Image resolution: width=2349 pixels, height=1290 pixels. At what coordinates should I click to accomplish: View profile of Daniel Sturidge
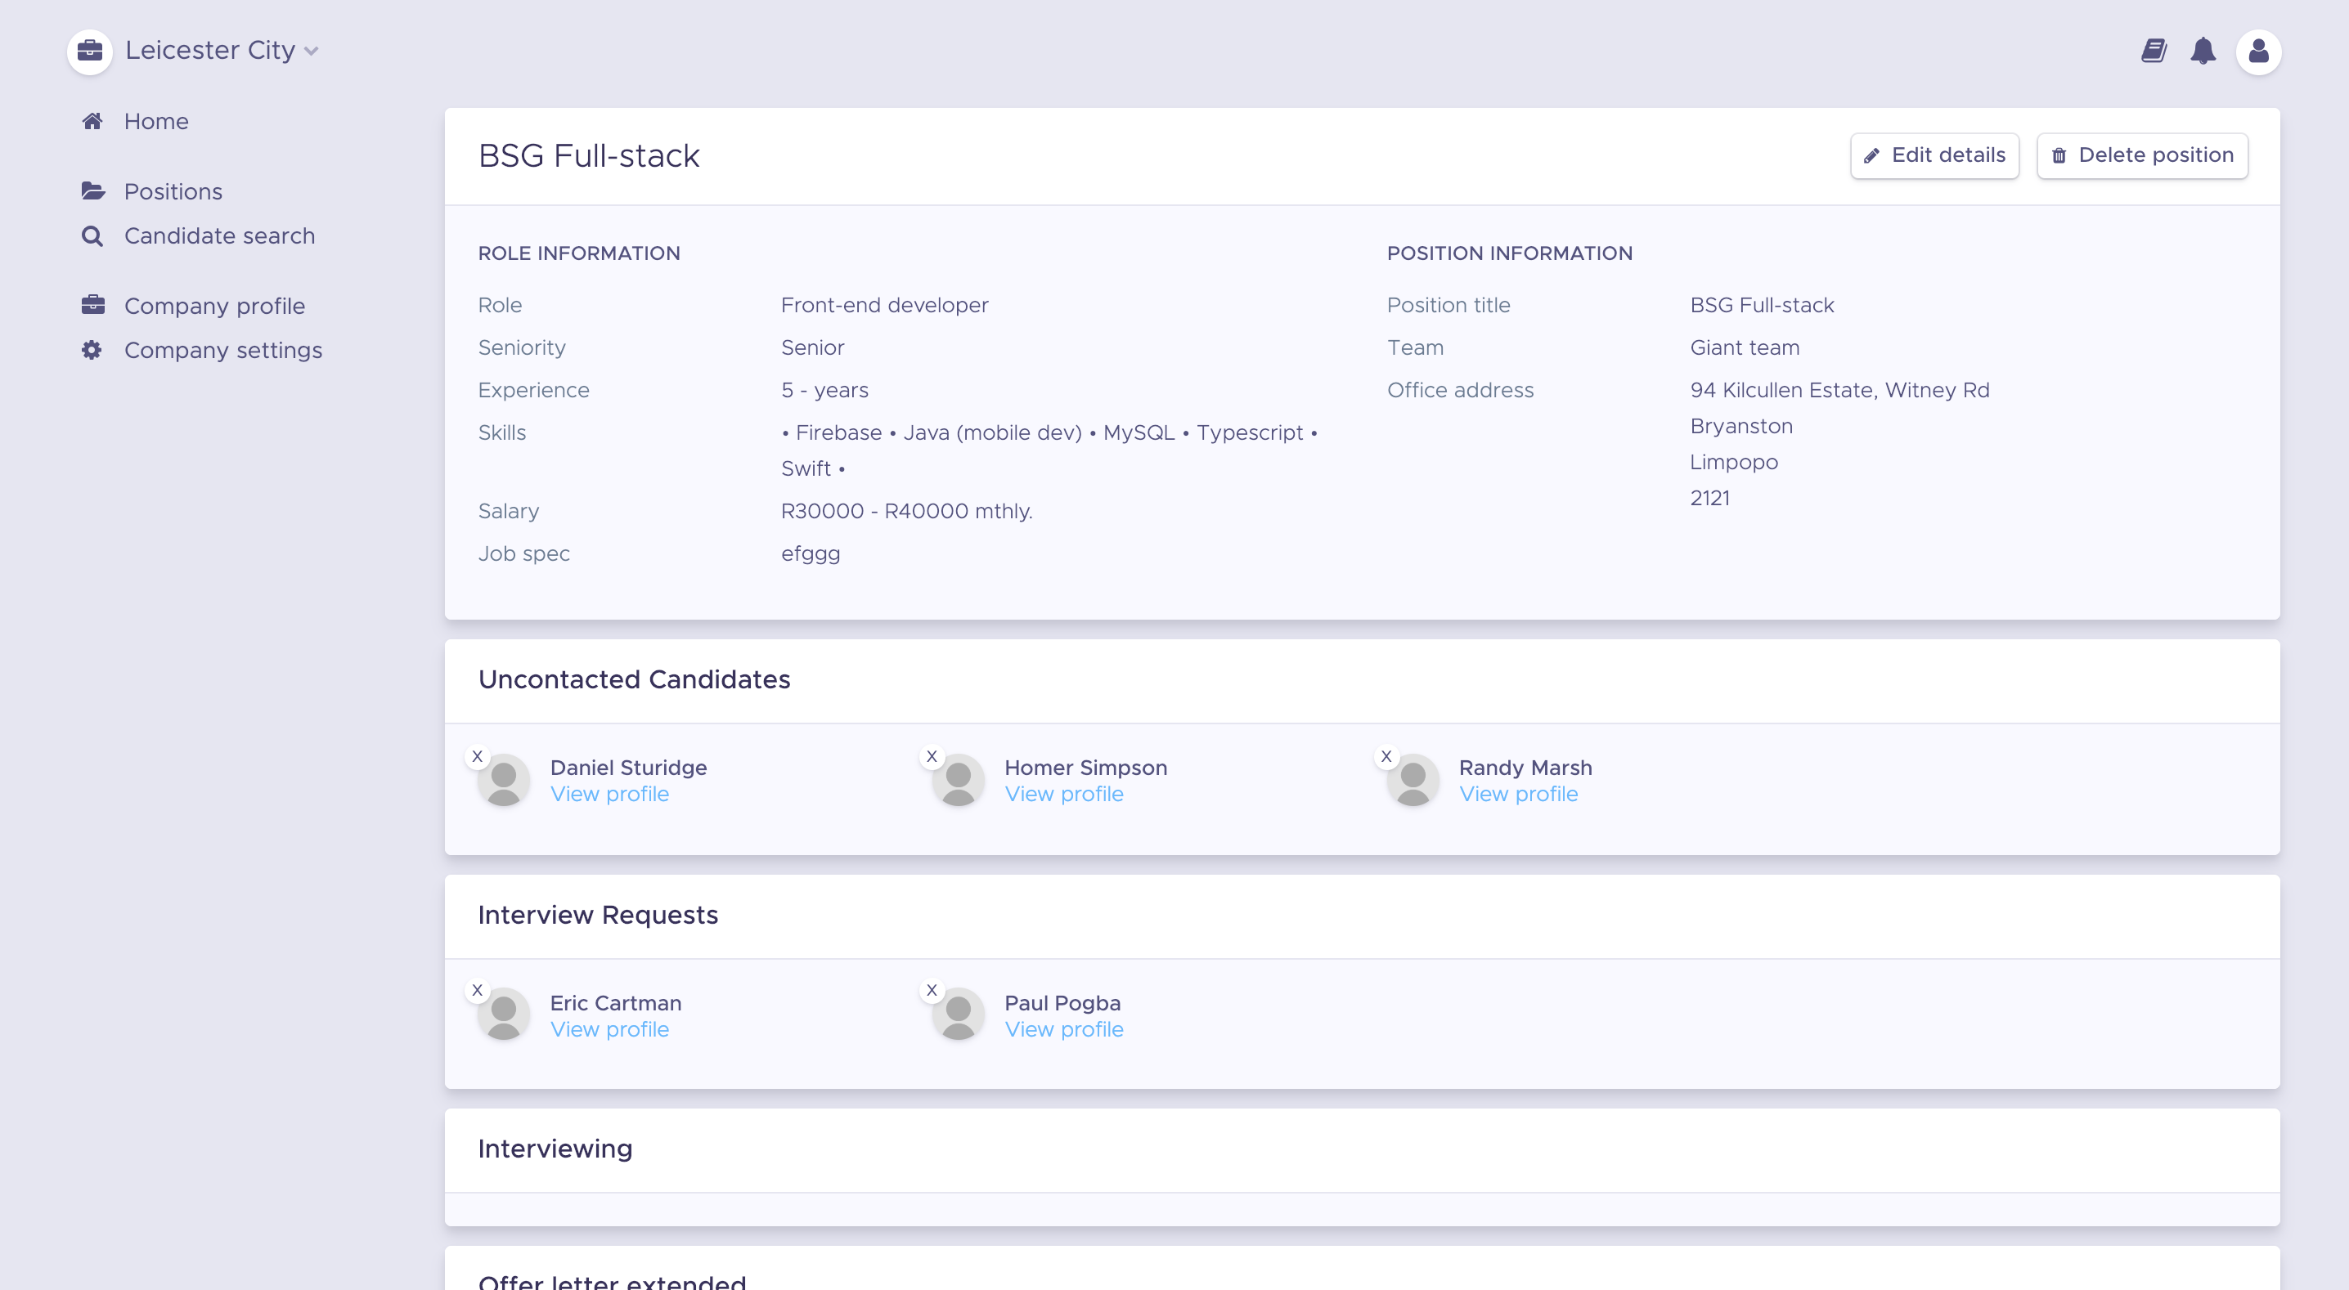coord(609,795)
